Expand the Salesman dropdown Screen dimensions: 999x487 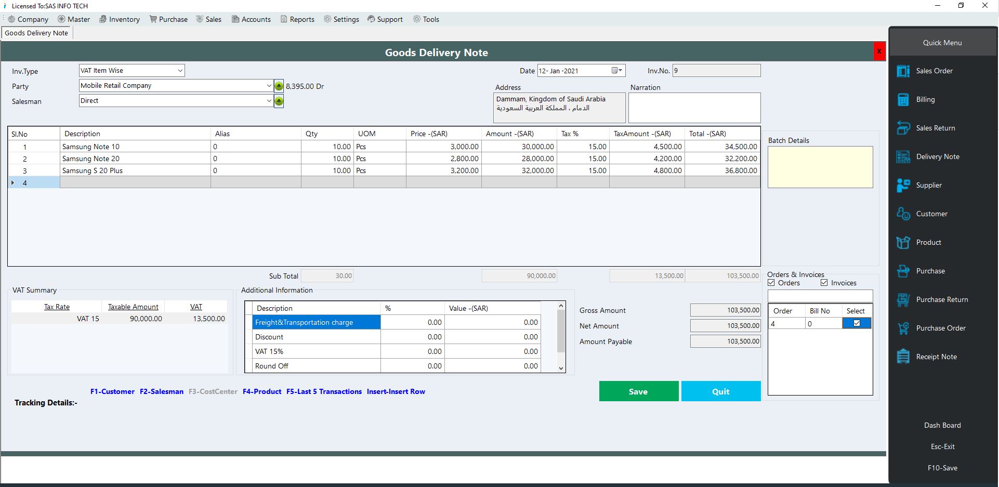[269, 101]
